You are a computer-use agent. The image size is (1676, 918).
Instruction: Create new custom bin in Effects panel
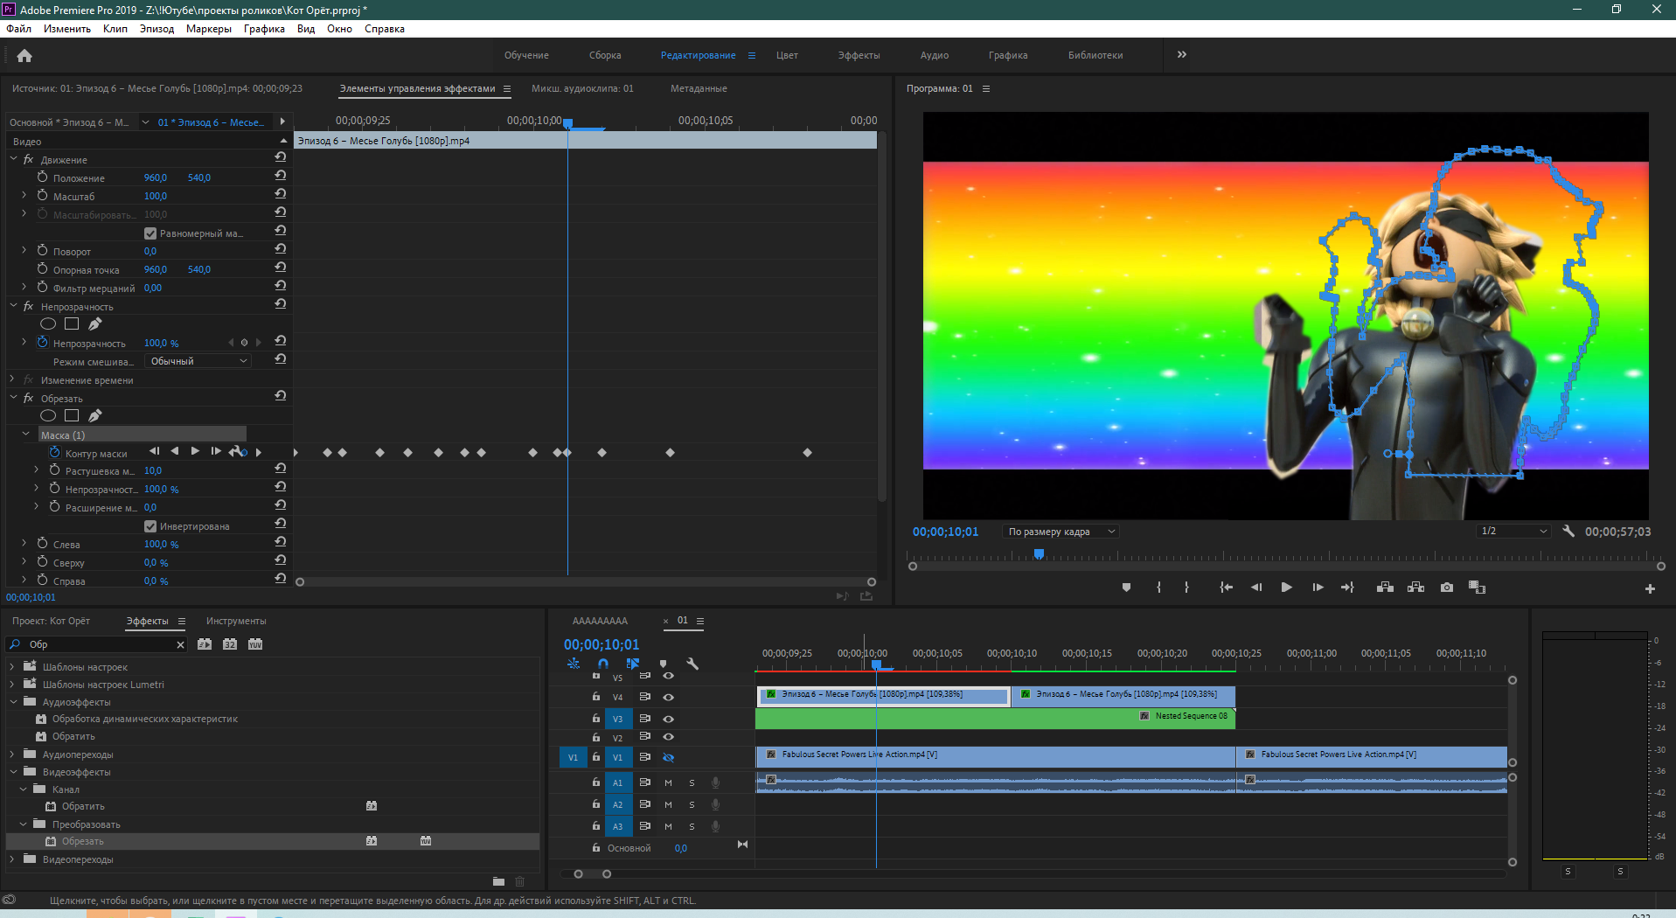(498, 881)
